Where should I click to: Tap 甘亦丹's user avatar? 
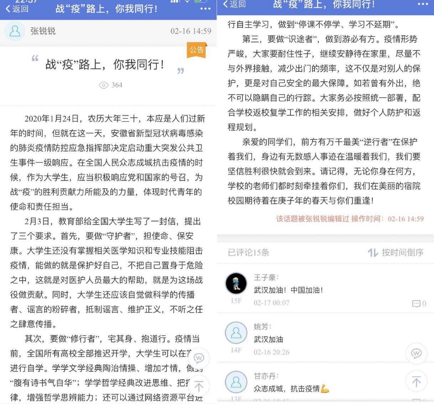236,382
